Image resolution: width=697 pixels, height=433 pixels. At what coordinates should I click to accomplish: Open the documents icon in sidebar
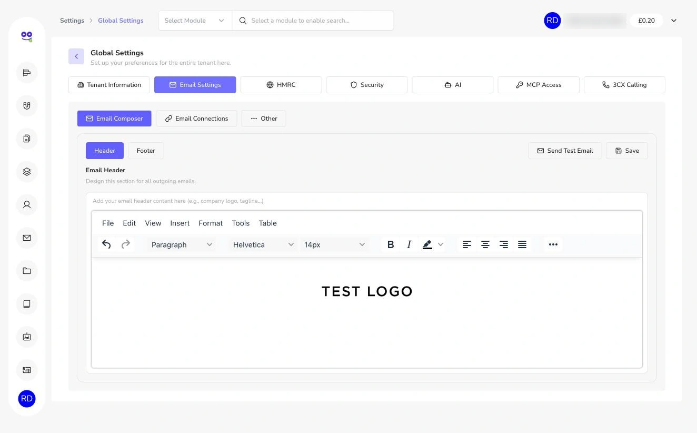[27, 139]
